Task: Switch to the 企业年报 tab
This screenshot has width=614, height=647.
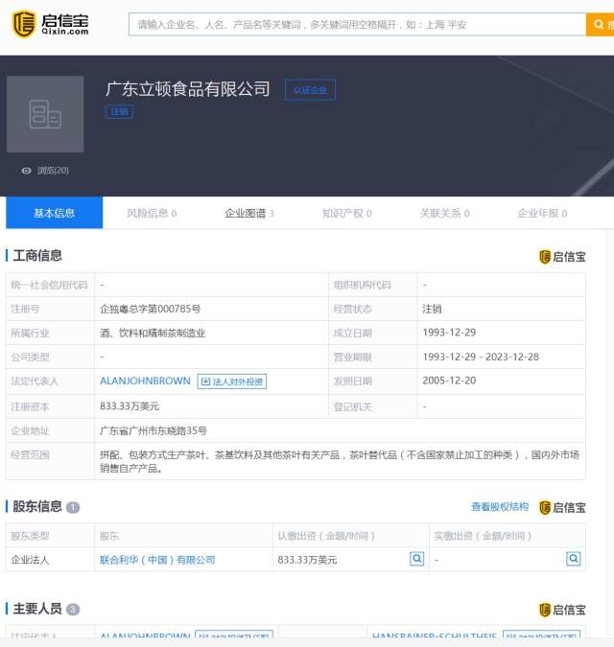Action: (x=542, y=214)
